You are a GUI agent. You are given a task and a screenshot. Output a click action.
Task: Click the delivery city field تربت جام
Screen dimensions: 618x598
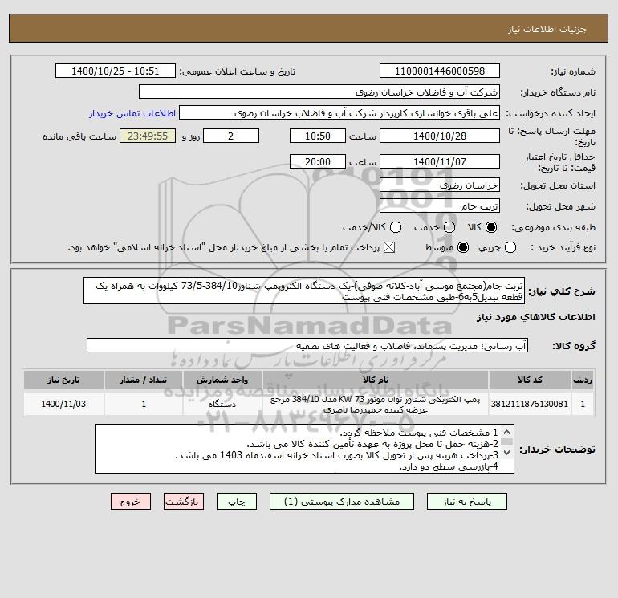(x=440, y=205)
